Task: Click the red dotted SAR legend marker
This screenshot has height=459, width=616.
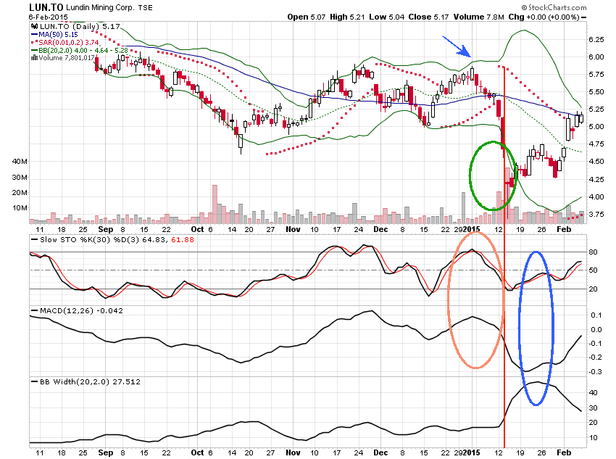Action: click(x=34, y=43)
